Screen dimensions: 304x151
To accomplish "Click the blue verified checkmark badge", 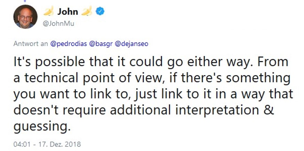I will (100, 11).
